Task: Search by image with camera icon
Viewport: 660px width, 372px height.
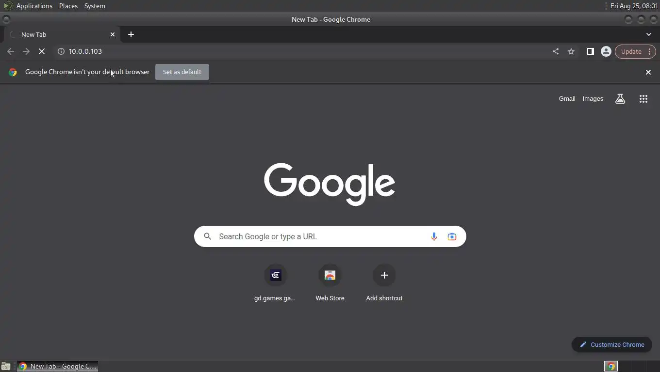Action: [x=452, y=236]
